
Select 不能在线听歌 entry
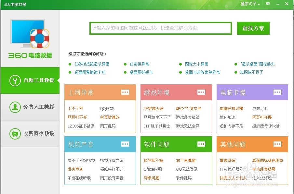[79, 178]
